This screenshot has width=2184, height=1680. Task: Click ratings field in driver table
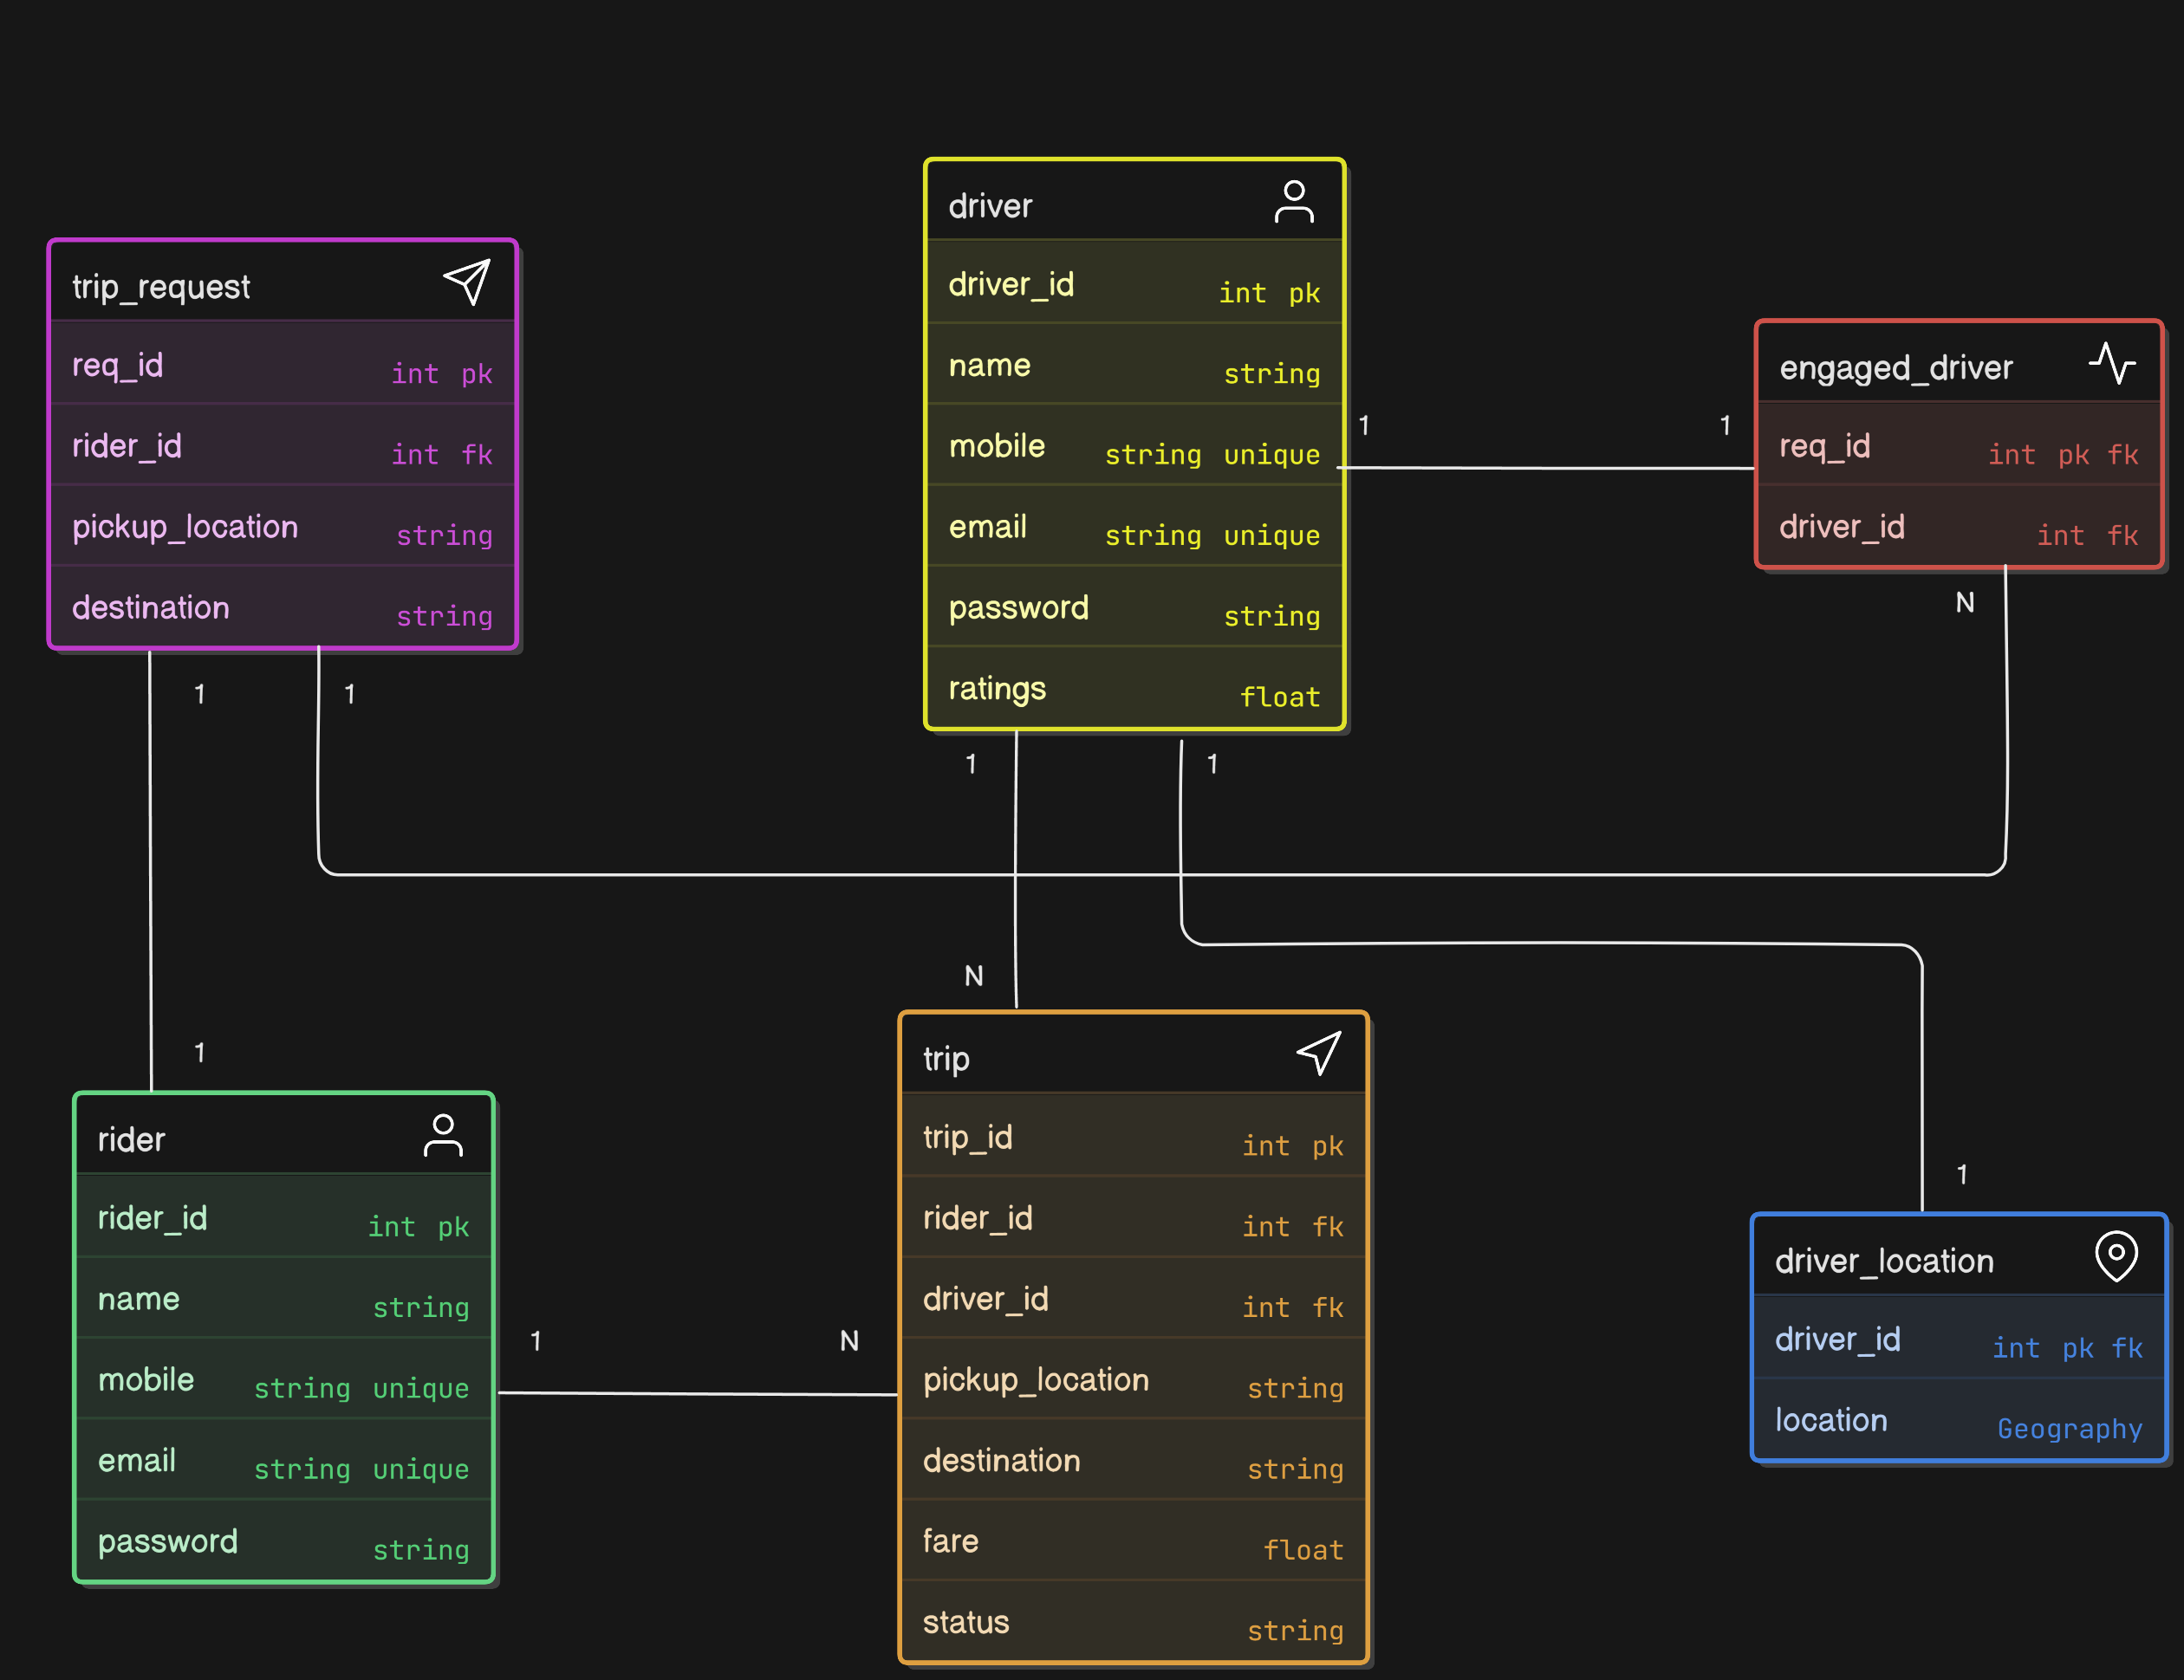click(x=1135, y=687)
